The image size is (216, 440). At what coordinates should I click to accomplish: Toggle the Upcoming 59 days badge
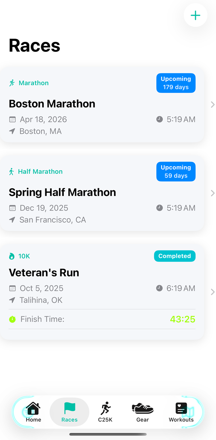(x=176, y=172)
